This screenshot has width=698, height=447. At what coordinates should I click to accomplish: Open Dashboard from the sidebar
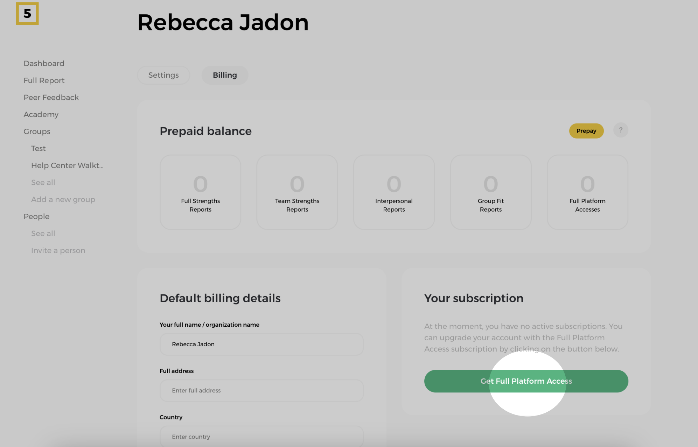click(44, 63)
